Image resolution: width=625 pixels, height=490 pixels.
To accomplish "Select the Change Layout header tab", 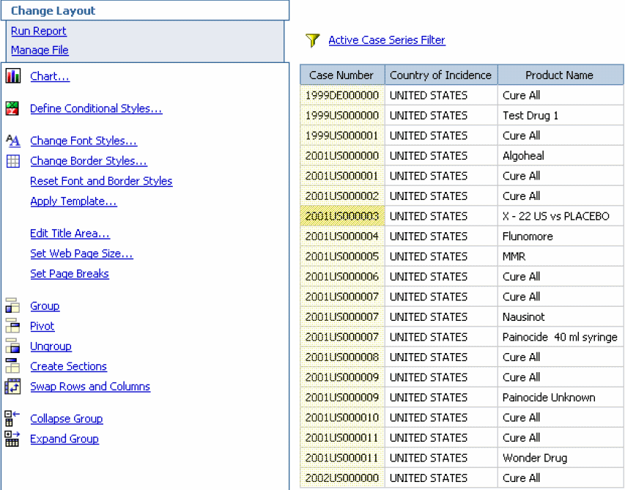I will click(145, 11).
